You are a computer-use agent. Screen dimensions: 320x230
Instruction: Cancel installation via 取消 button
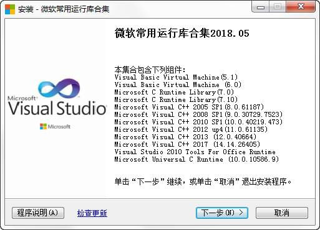[282, 213]
